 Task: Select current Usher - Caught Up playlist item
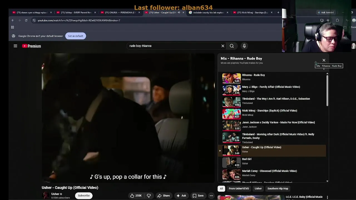pos(273,150)
